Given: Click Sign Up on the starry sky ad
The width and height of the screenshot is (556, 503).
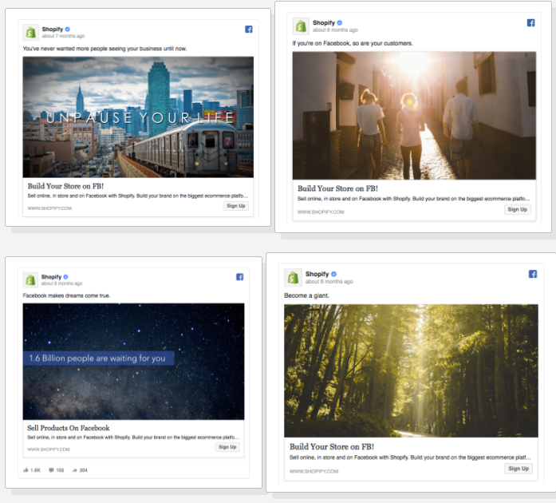Looking at the screenshot, I should (x=227, y=447).
